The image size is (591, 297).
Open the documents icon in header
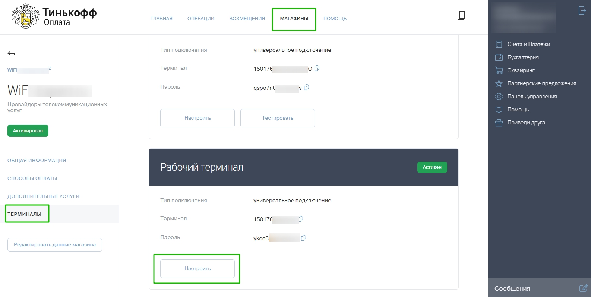click(x=461, y=16)
